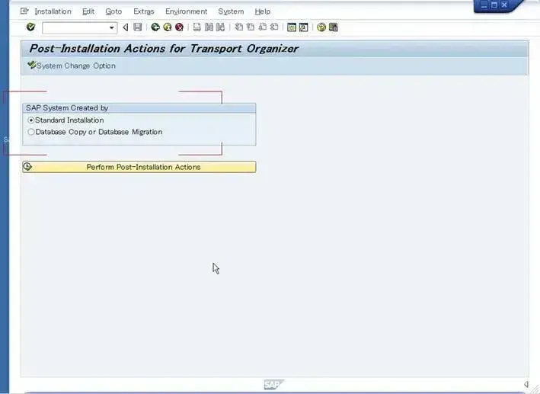Click the green Back arrow icon
This screenshot has width=540, height=394.
[155, 27]
